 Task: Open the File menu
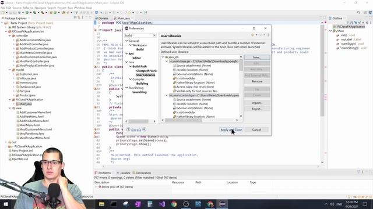2,8
